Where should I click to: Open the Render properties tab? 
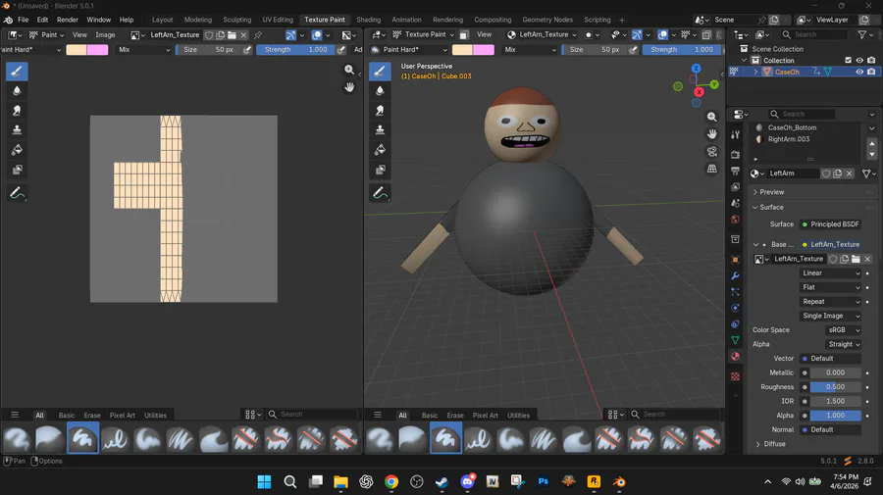[735, 154]
